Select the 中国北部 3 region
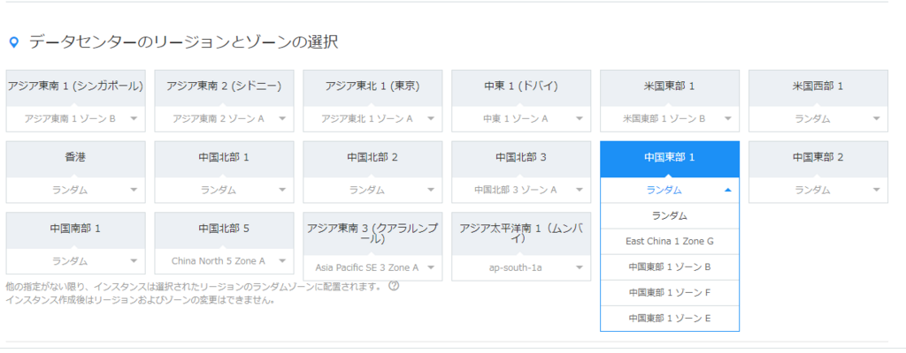906x353 pixels. (x=521, y=158)
